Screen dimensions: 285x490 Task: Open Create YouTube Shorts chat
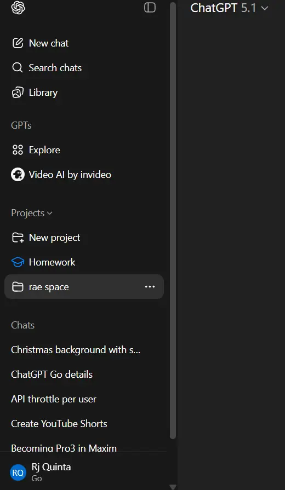84,424
